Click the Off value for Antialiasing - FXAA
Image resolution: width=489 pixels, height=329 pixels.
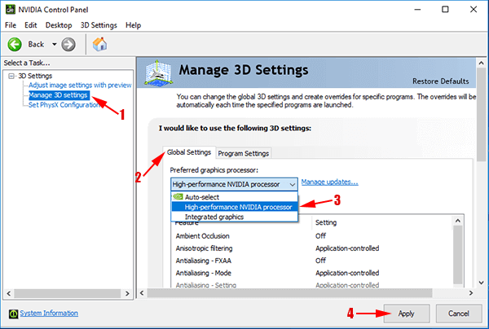(x=320, y=261)
